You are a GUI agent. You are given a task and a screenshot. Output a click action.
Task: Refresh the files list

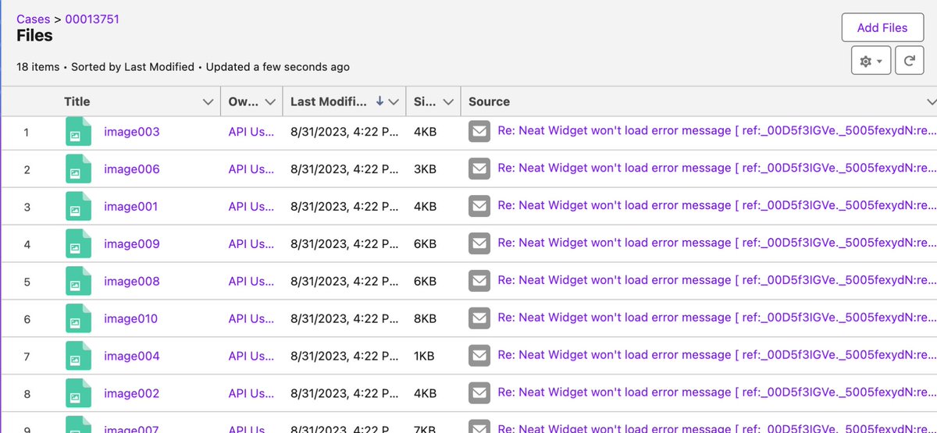(910, 61)
